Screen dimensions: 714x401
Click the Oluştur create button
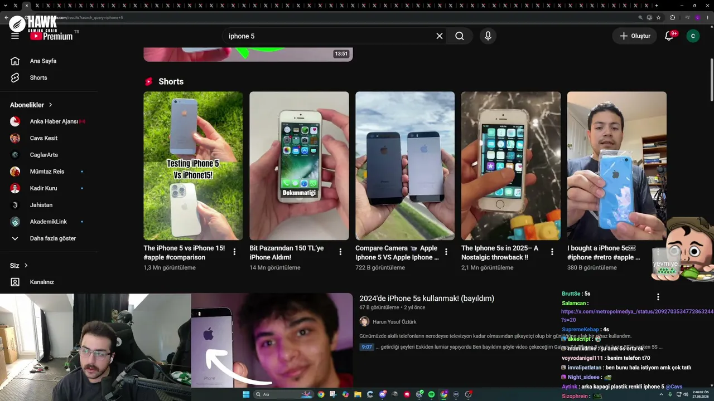pyautogui.click(x=635, y=36)
